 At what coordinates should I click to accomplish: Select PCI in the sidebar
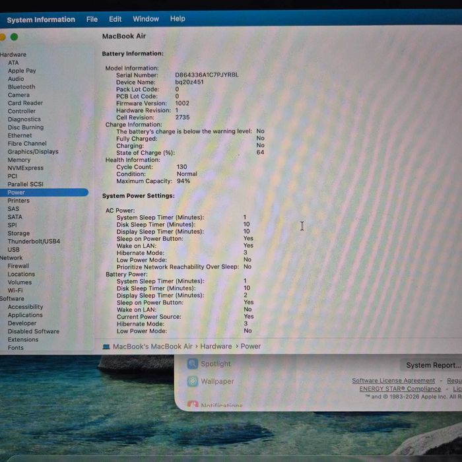pyautogui.click(x=13, y=176)
